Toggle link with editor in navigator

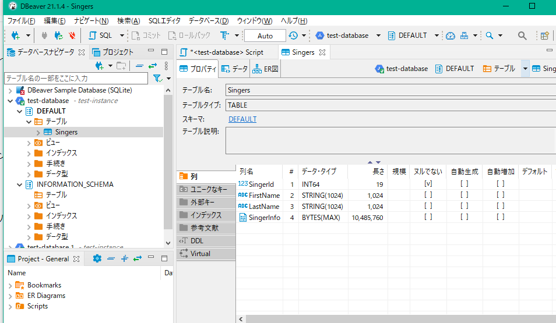point(153,66)
